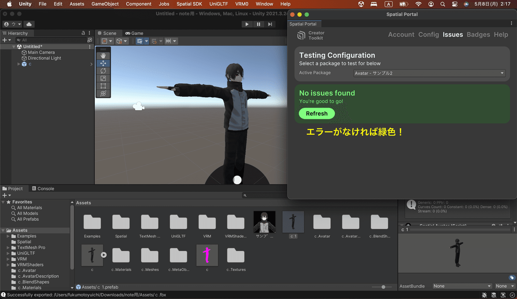Image resolution: width=517 pixels, height=299 pixels.
Task: Click the play arrow on c model asset
Action: [x=103, y=255]
